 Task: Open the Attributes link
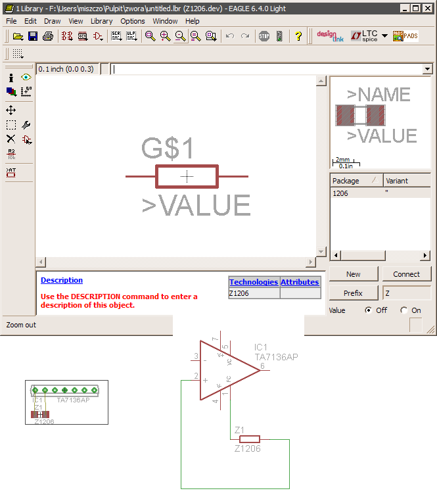300,282
